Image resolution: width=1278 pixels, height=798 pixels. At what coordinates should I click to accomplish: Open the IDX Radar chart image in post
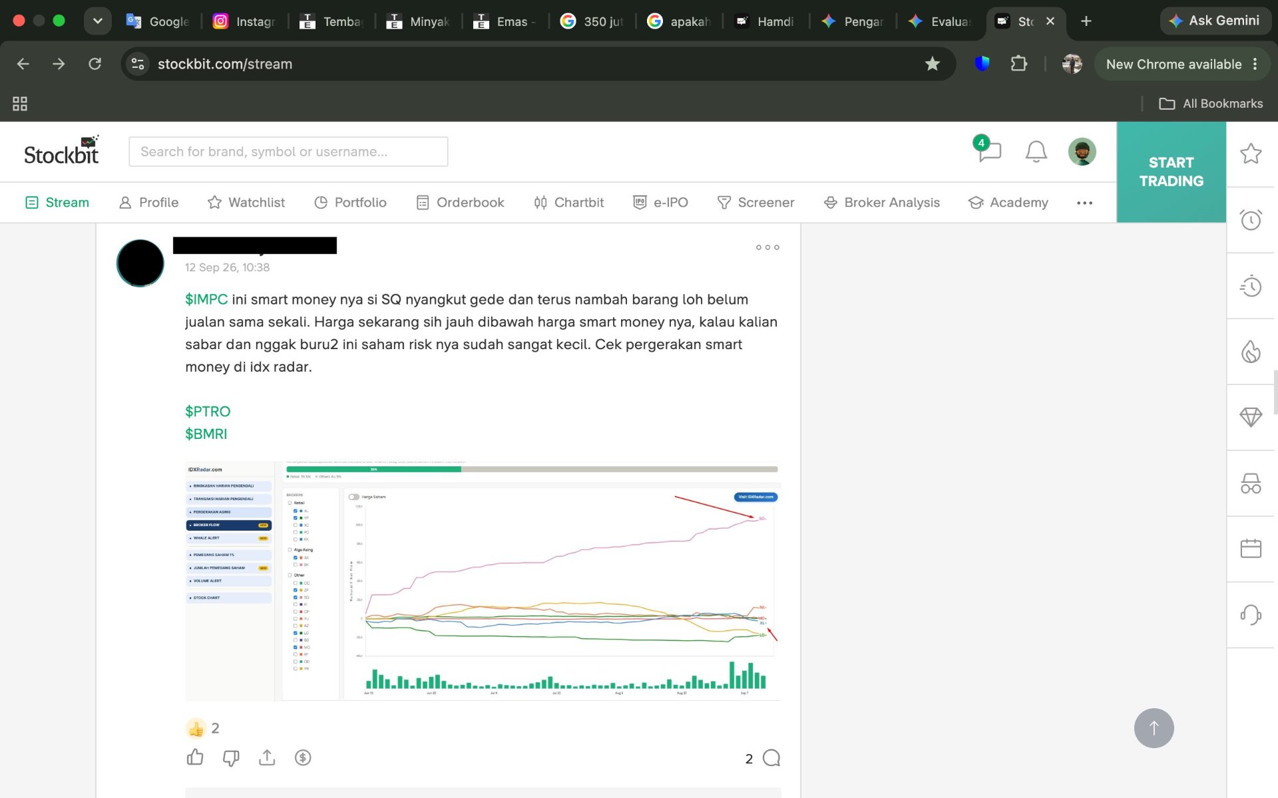483,581
